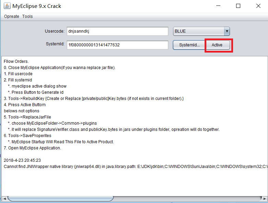Click the Usercode input field
This screenshot has height=203, width=268.
(118, 31)
